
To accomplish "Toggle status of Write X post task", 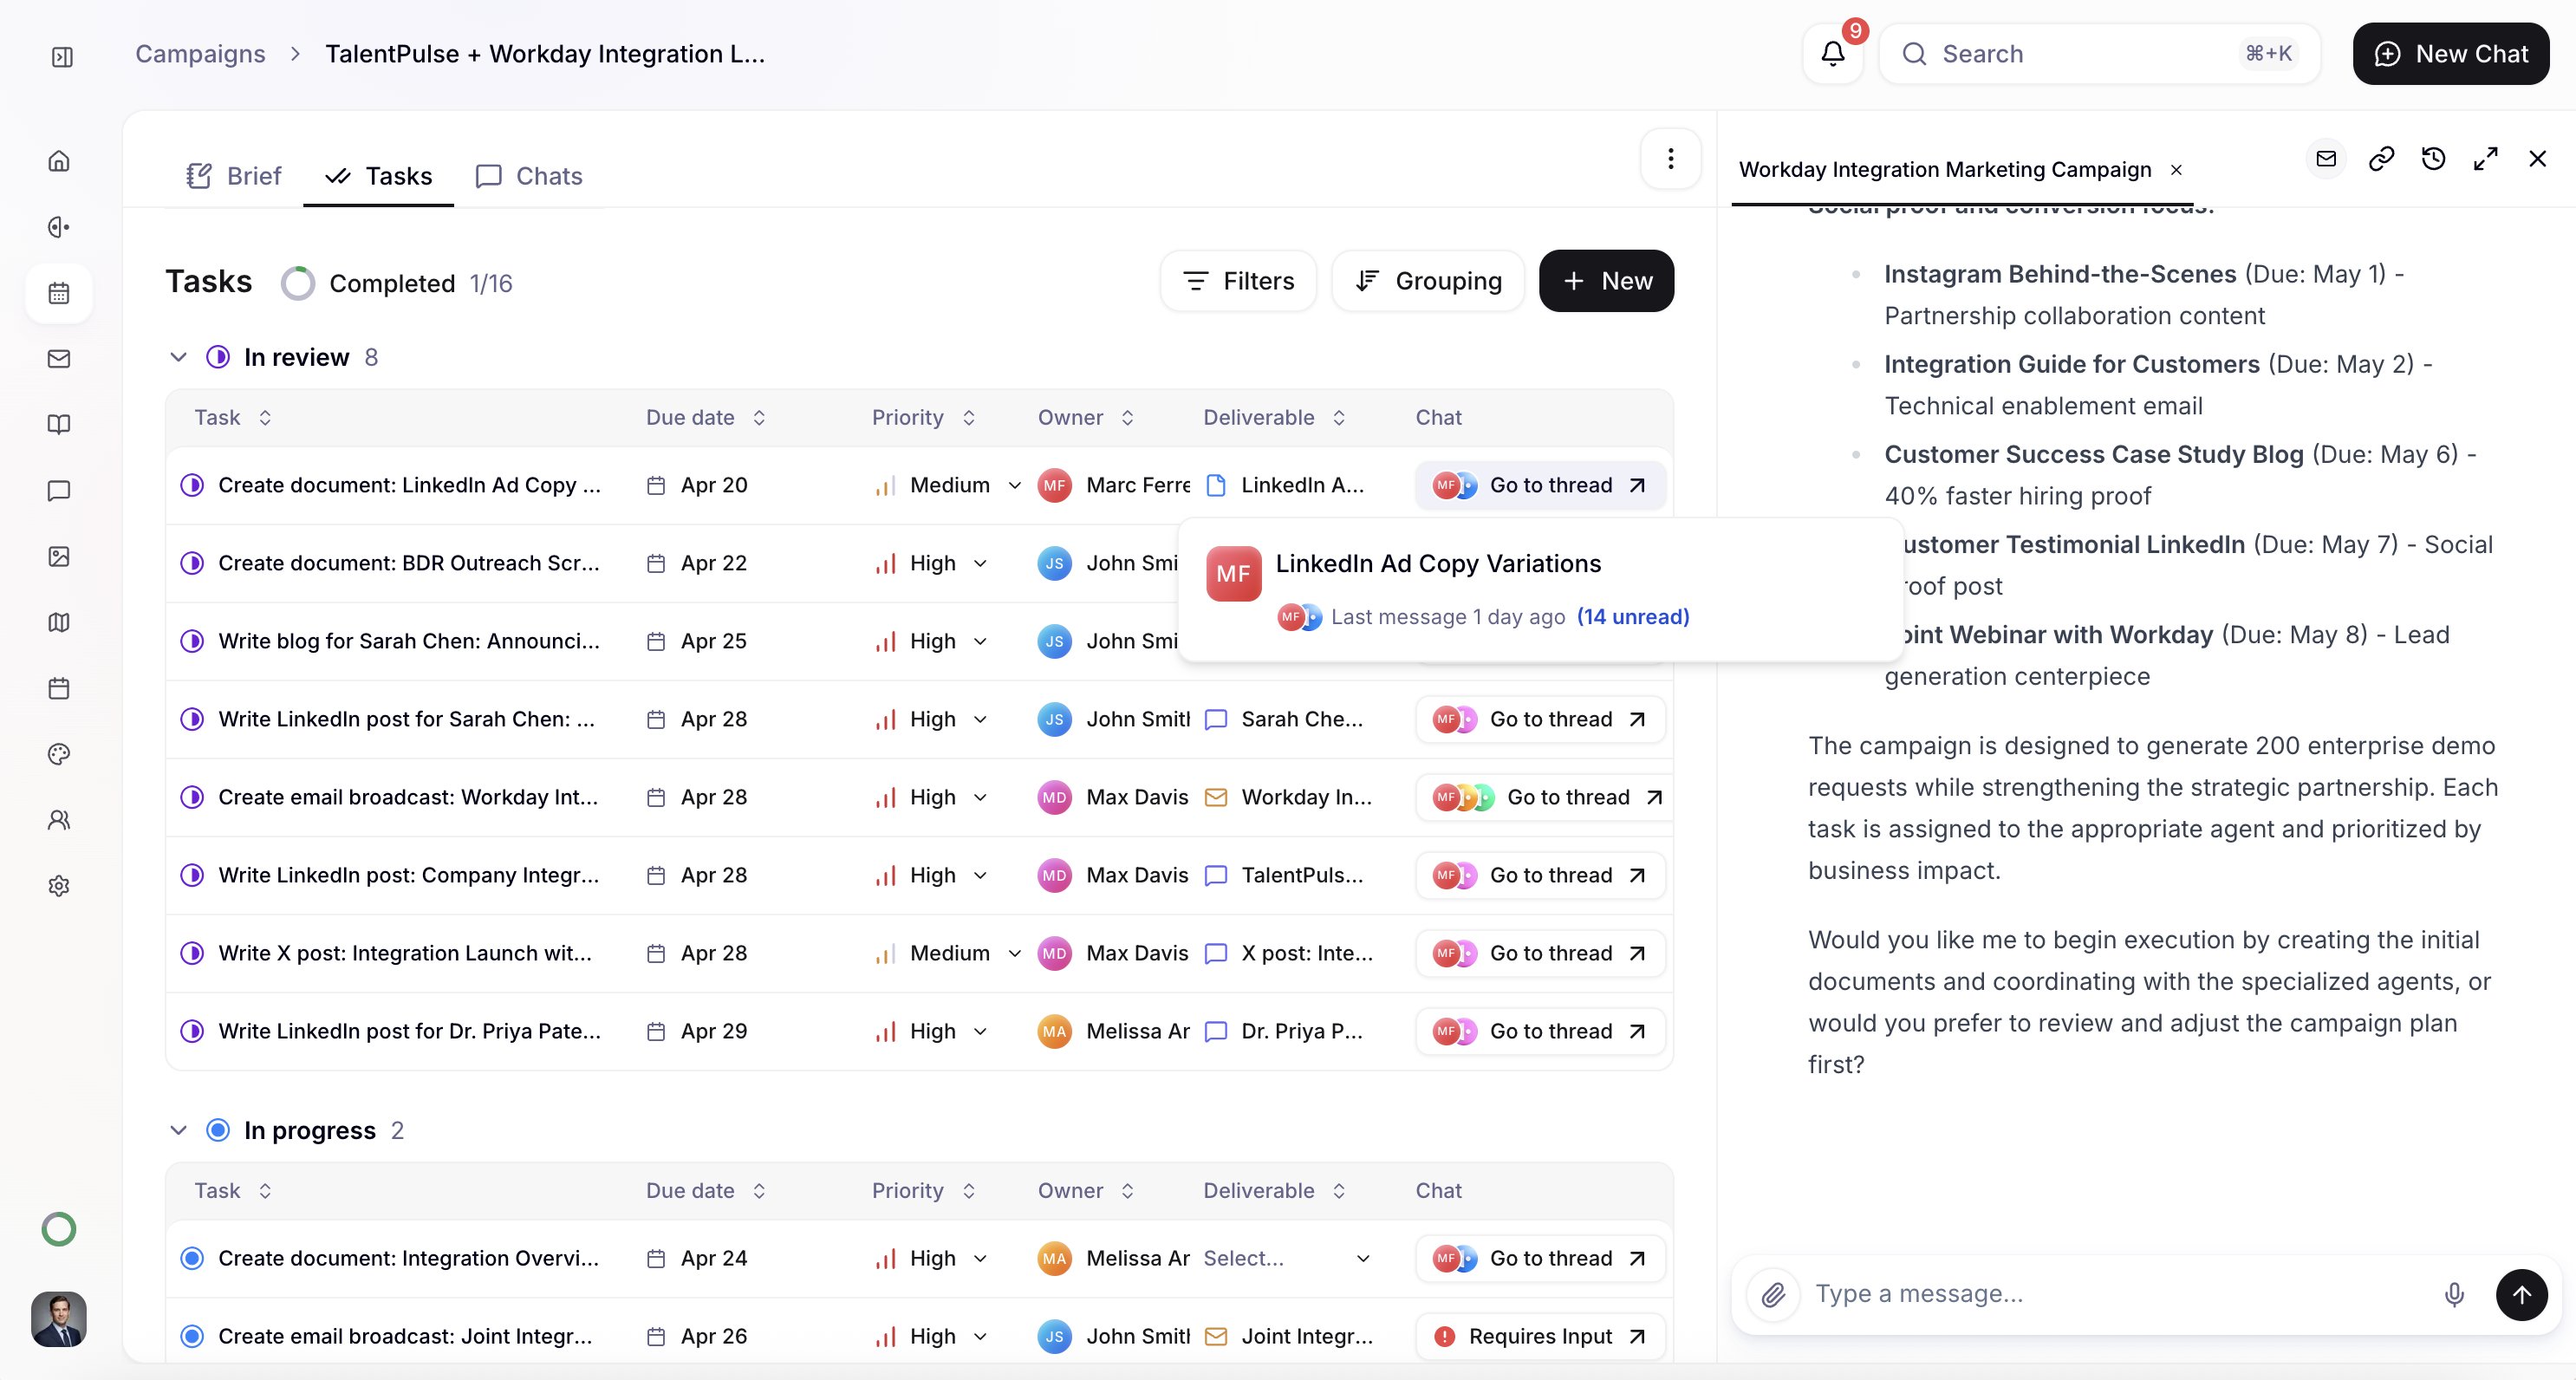I will [192, 953].
